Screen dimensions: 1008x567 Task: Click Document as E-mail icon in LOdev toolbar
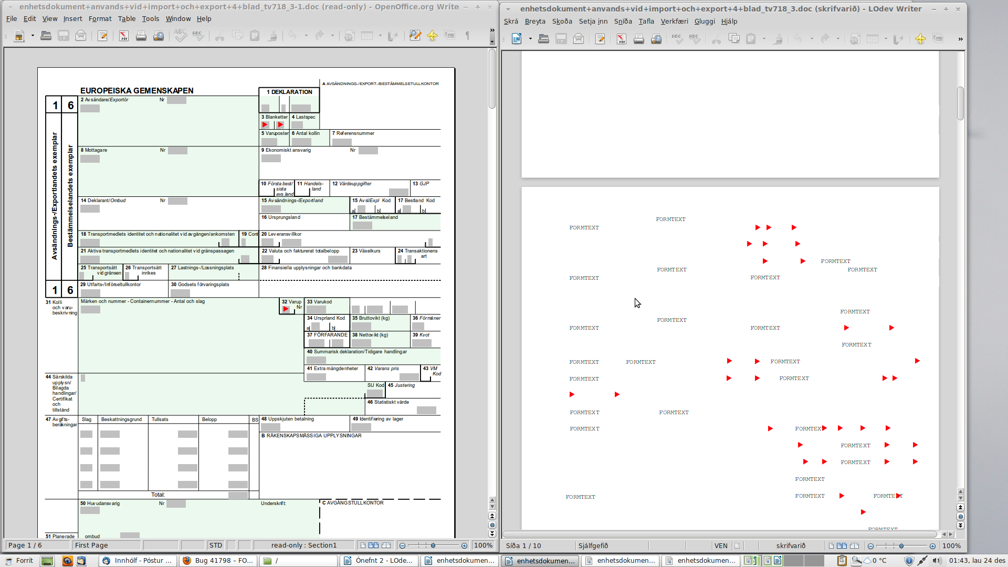coord(578,39)
